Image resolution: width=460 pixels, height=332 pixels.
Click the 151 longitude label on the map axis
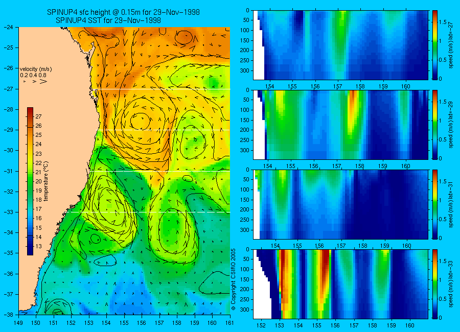coord(54,323)
